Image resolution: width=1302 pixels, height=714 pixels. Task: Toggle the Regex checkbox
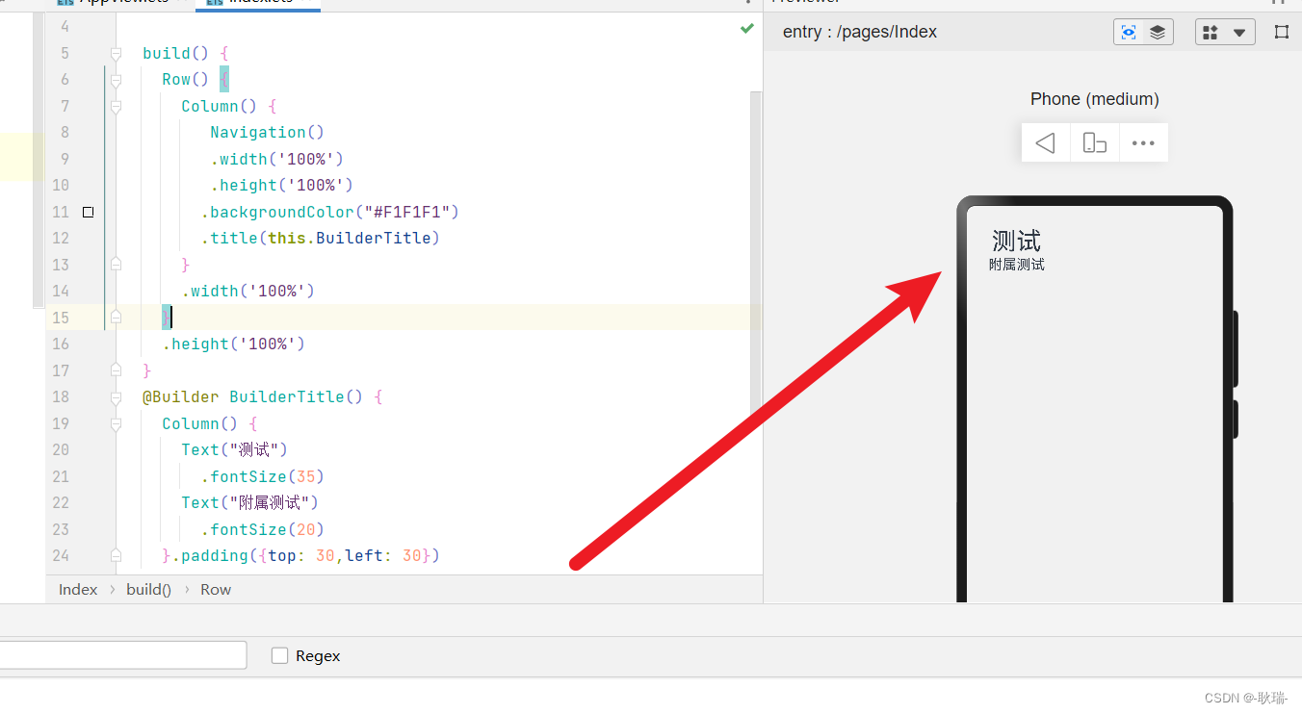pyautogui.click(x=280, y=655)
